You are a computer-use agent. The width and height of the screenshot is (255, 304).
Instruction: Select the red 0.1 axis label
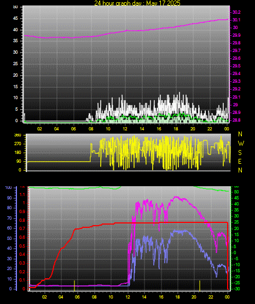(x=22, y=280)
